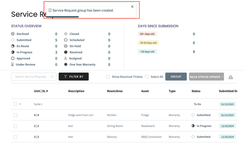Click the Approved status icon
Screen dimensions: 245x145
[13, 58]
